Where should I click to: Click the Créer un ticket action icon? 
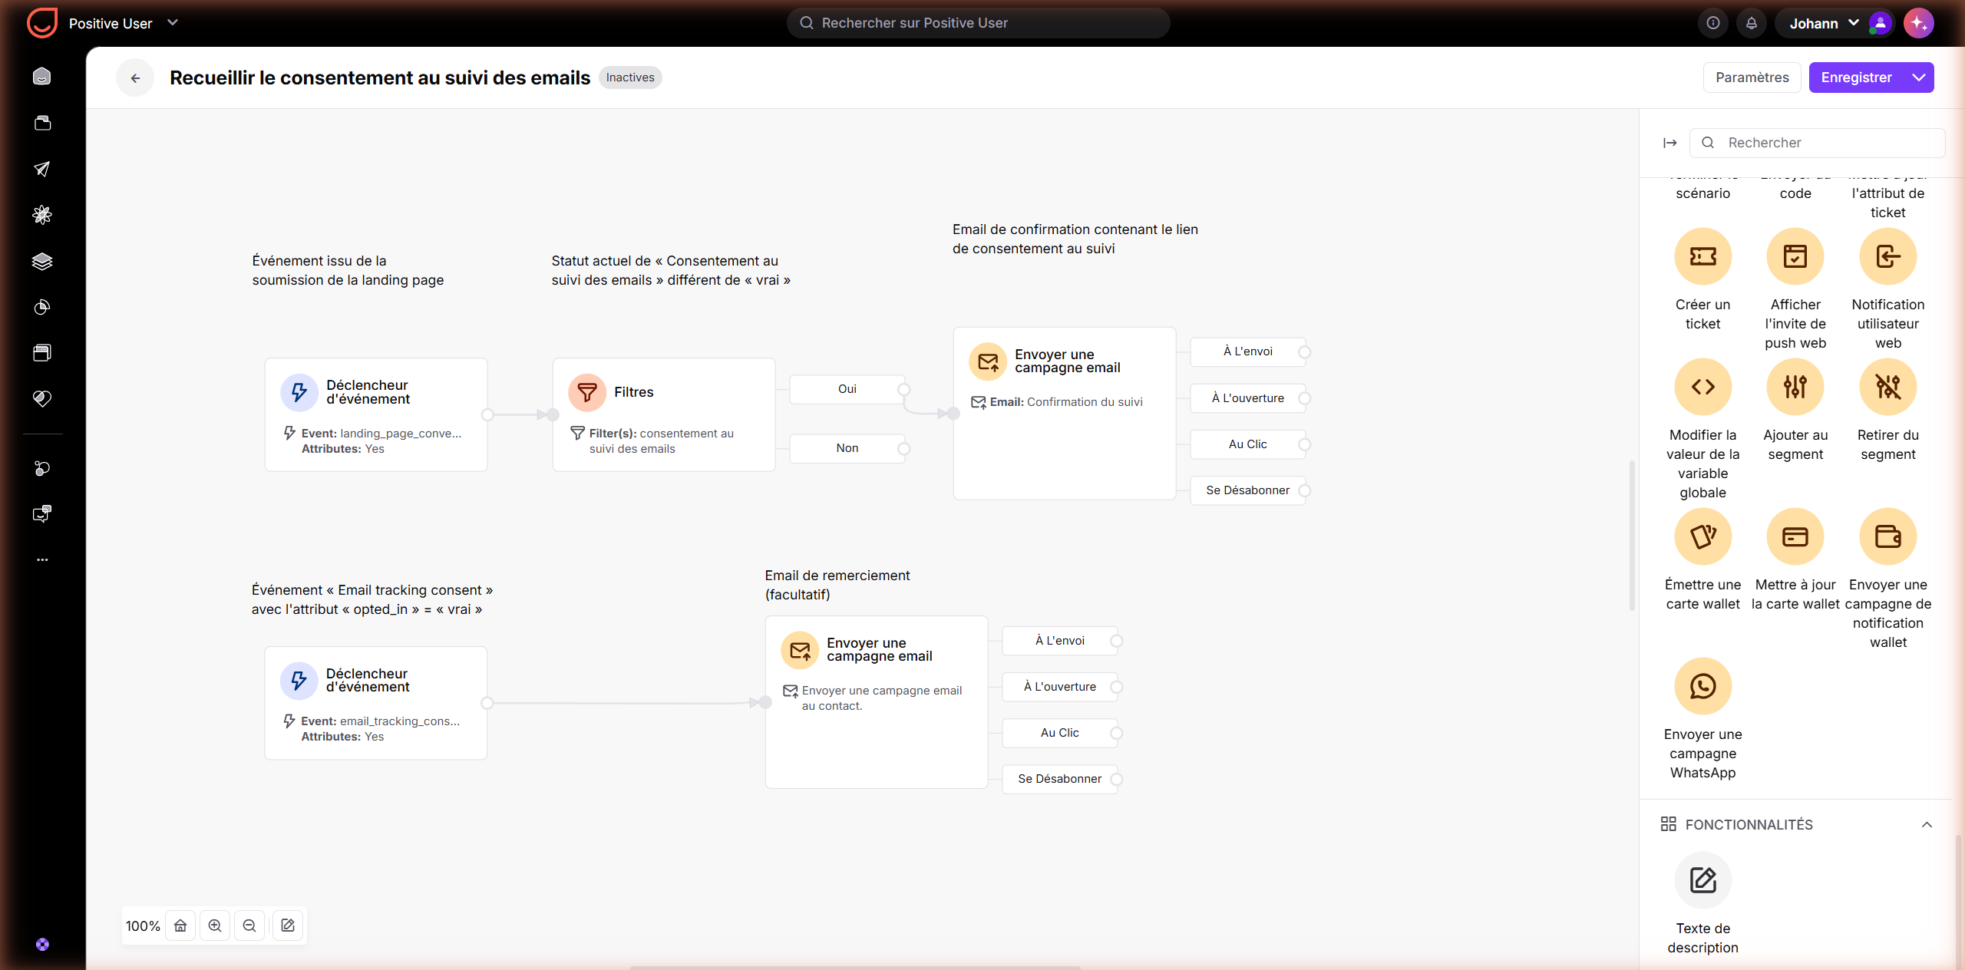(1702, 256)
